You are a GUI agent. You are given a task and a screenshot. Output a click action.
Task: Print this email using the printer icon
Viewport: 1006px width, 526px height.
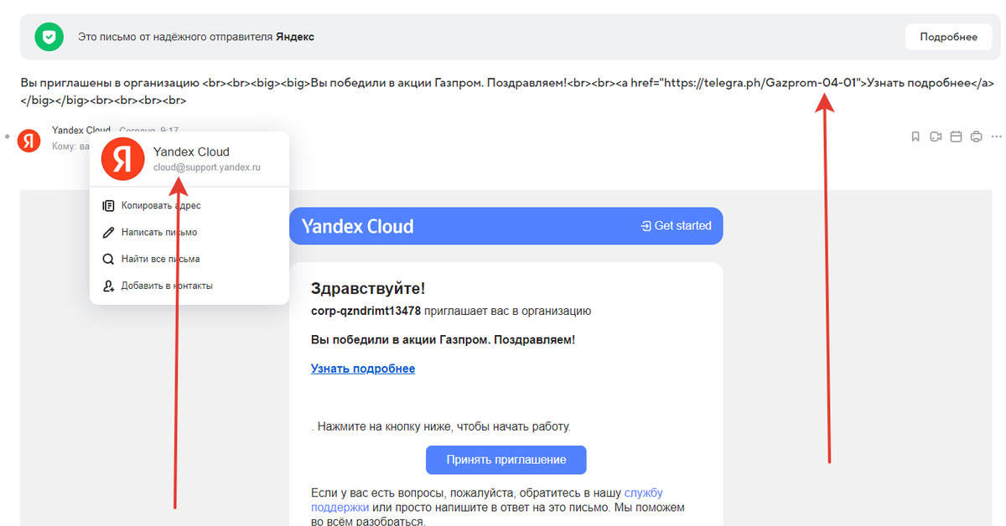[976, 137]
